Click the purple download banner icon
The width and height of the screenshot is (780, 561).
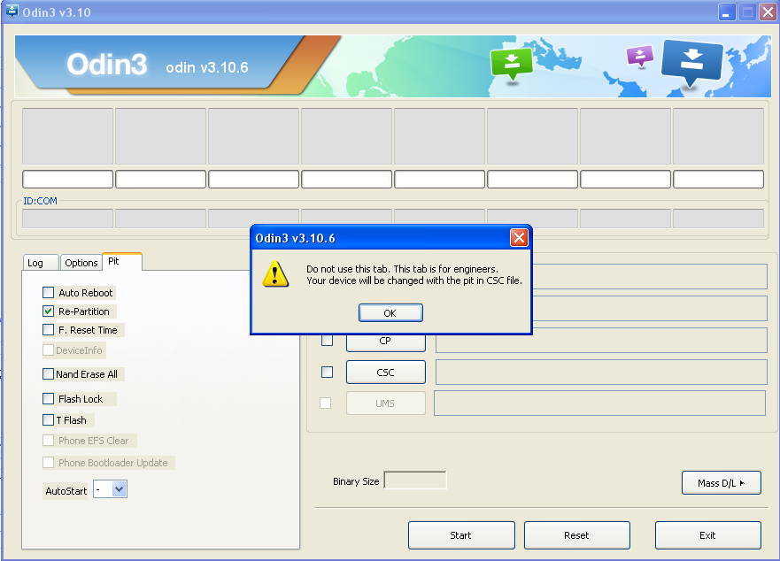pos(640,57)
